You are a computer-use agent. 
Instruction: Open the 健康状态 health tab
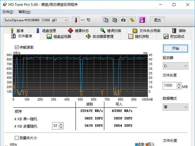[x=78, y=31]
